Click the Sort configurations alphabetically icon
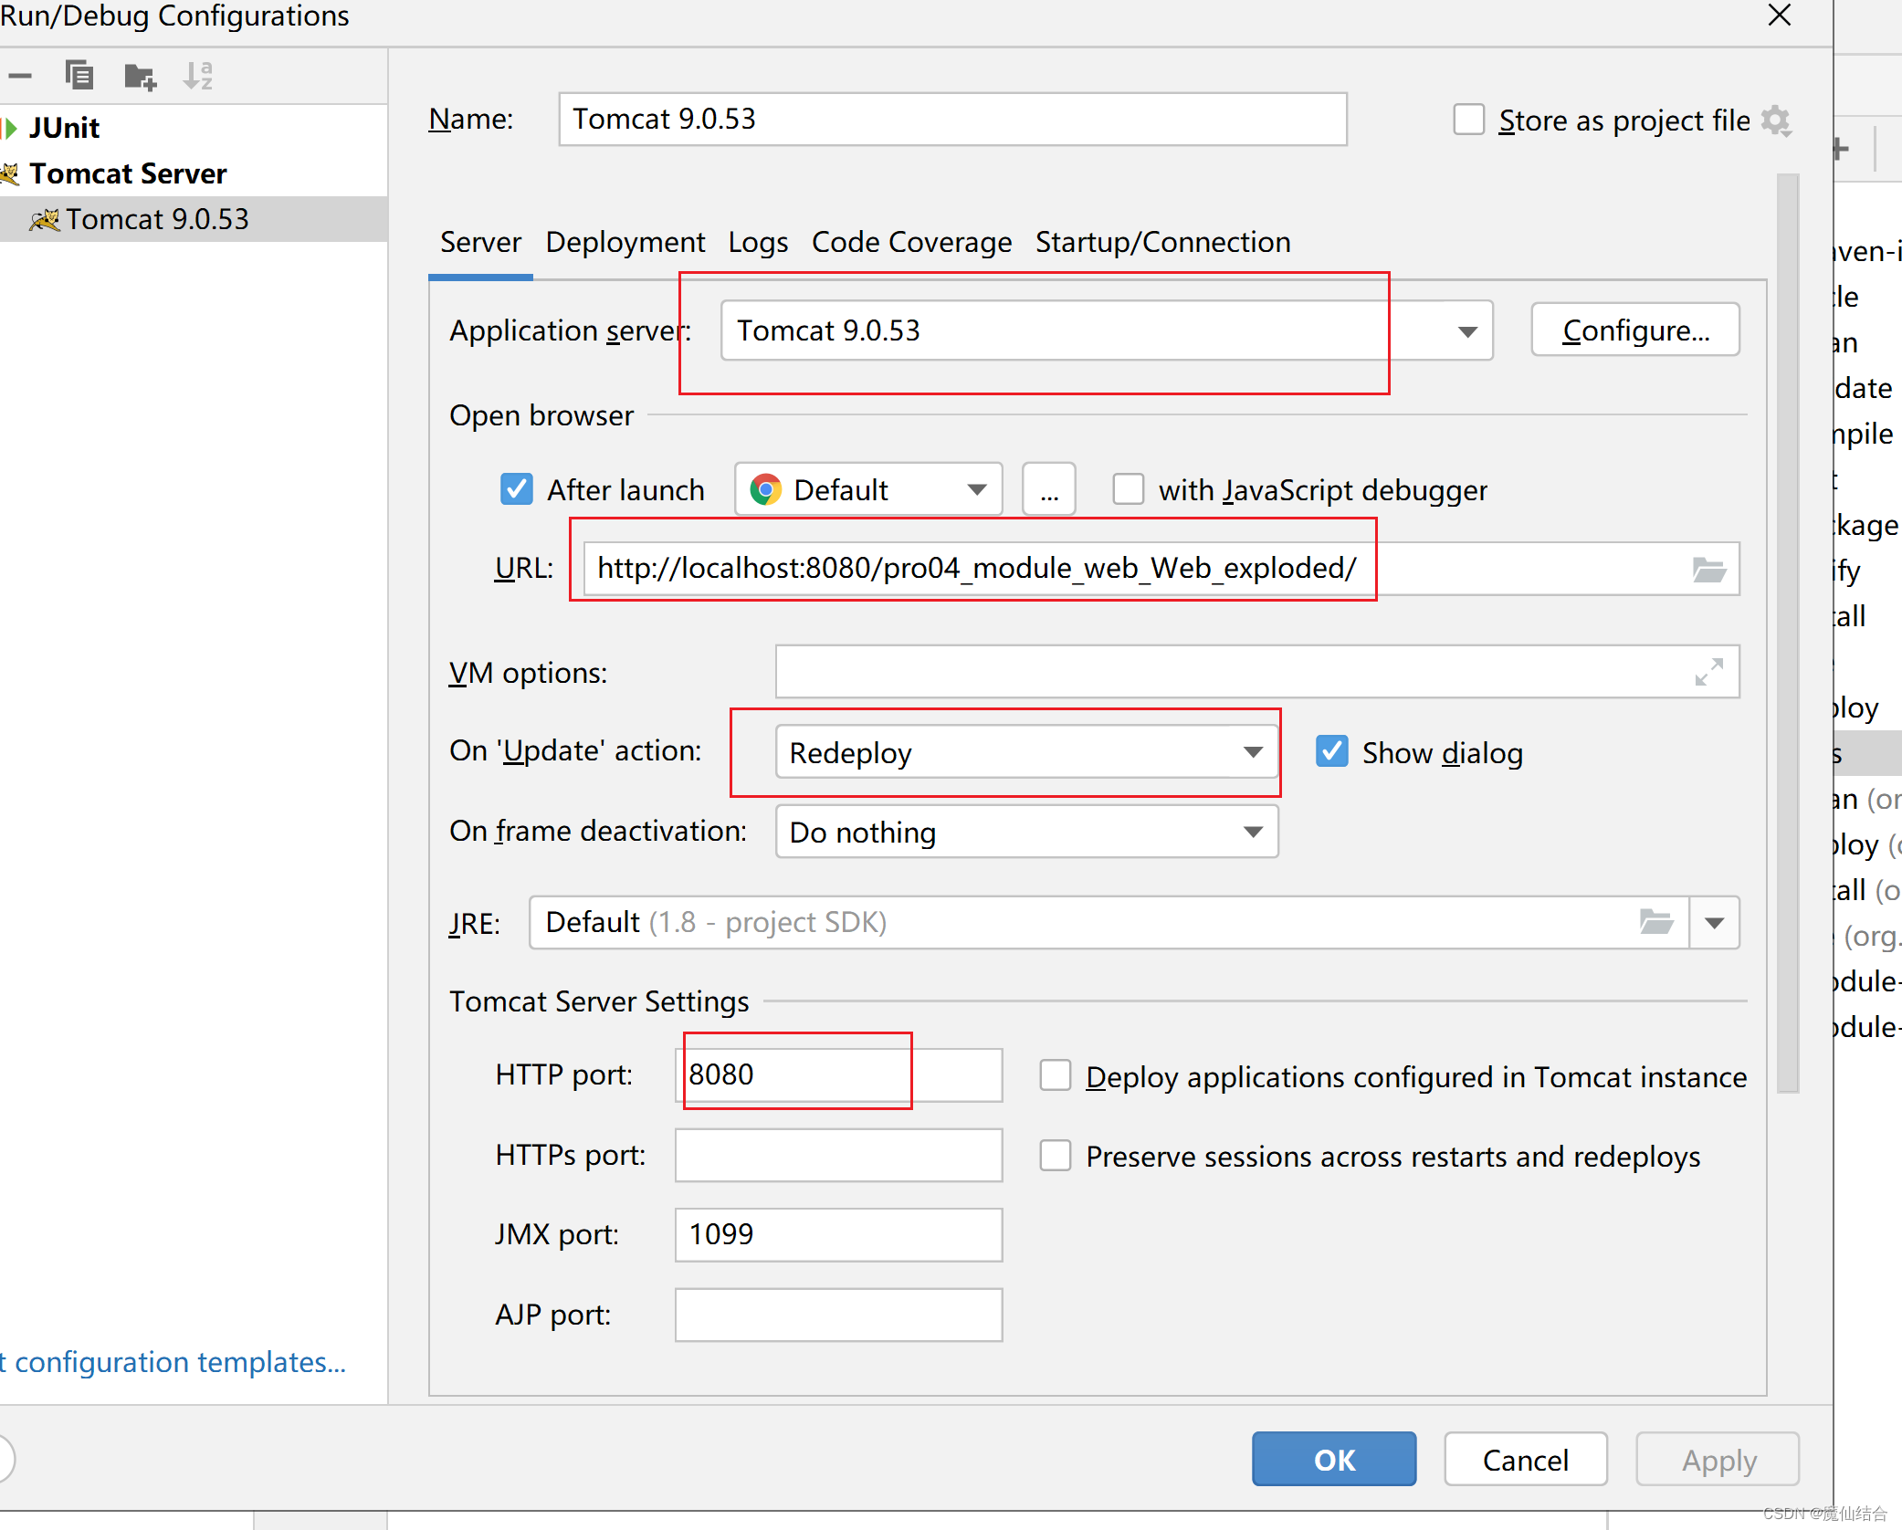 [x=197, y=76]
